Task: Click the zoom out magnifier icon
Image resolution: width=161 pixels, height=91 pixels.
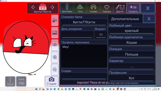Action: pos(55,70)
